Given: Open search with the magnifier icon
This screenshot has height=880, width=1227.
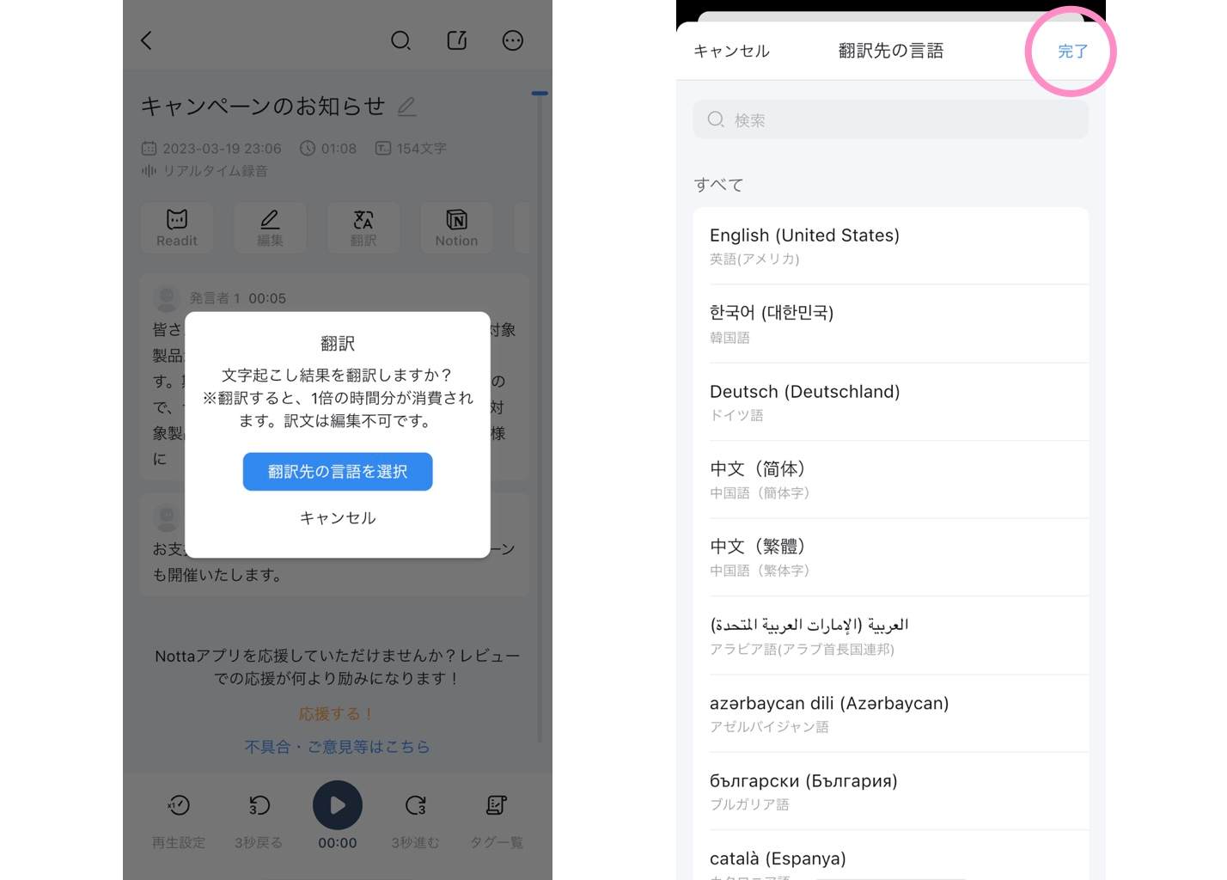Looking at the screenshot, I should tap(400, 40).
